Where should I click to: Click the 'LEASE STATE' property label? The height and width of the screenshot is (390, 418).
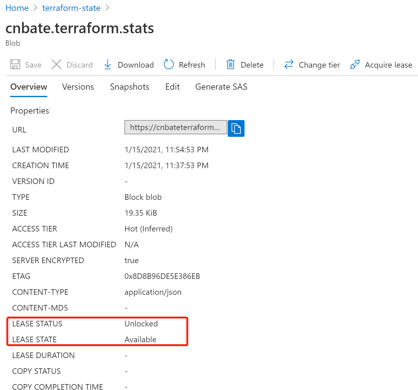(x=34, y=340)
